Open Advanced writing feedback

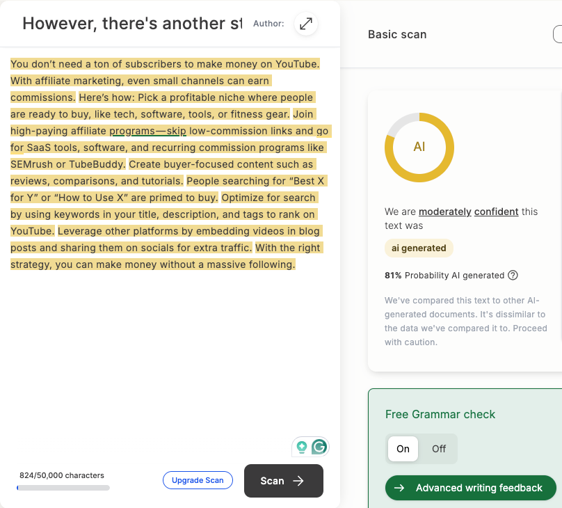(471, 488)
